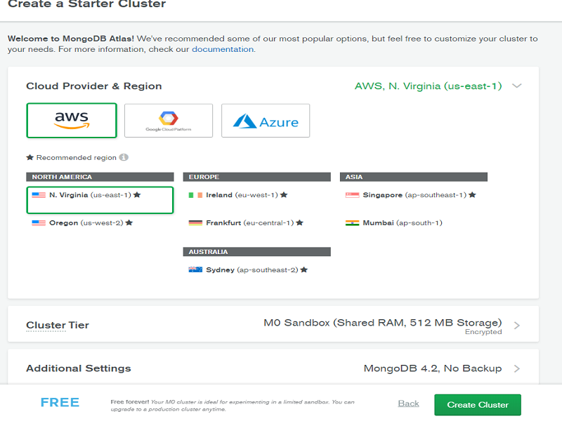562x421 pixels.
Task: Click the Indian flag beside Mumbai
Action: [352, 223]
